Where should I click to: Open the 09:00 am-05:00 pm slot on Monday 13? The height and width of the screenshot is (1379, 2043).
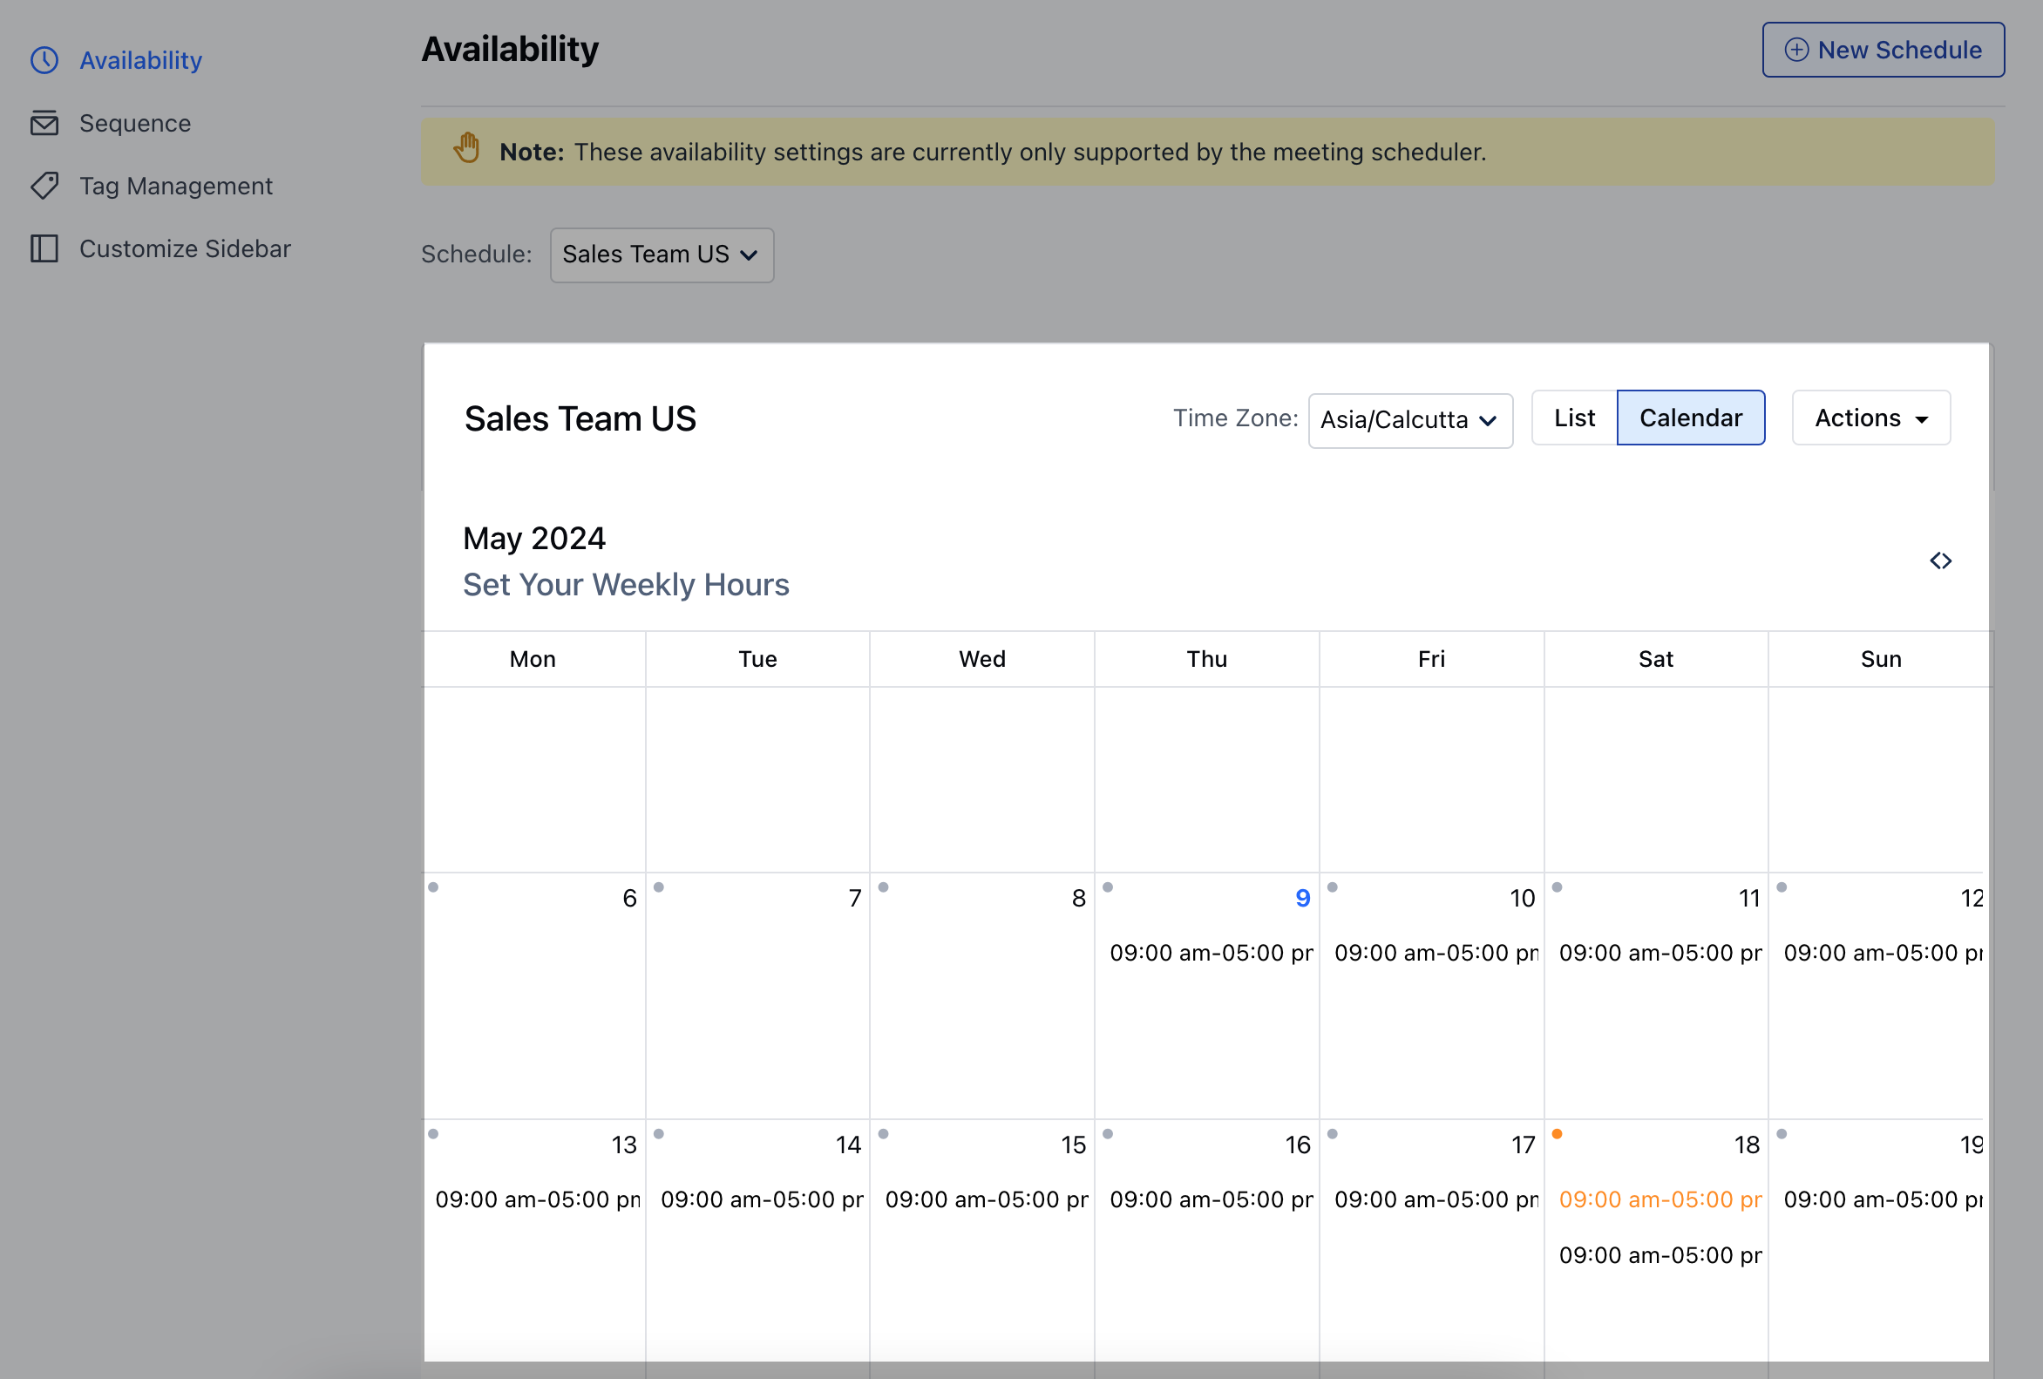tap(538, 1199)
